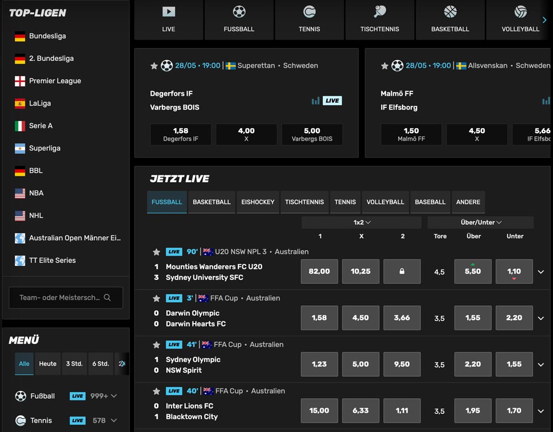Toggle favorite star for Darwin Olympic match
Viewport: 553px width, 432px height.
pos(156,298)
